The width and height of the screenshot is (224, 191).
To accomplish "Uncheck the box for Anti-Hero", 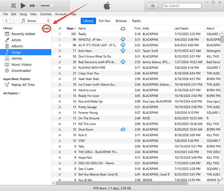I will [60, 51].
